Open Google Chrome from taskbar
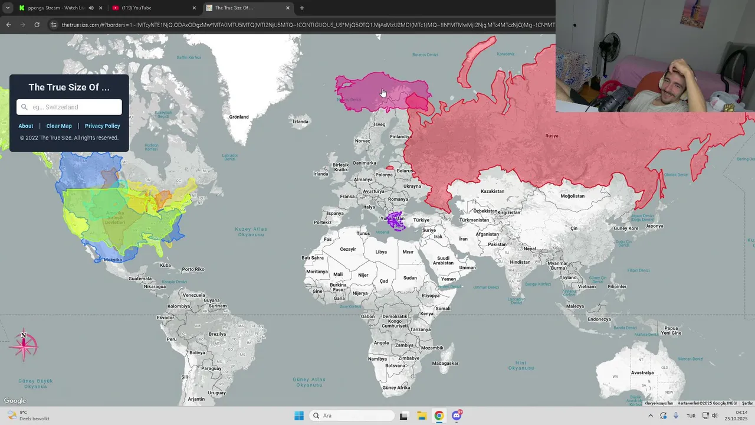Viewport: 755px width, 425px height. point(439,416)
